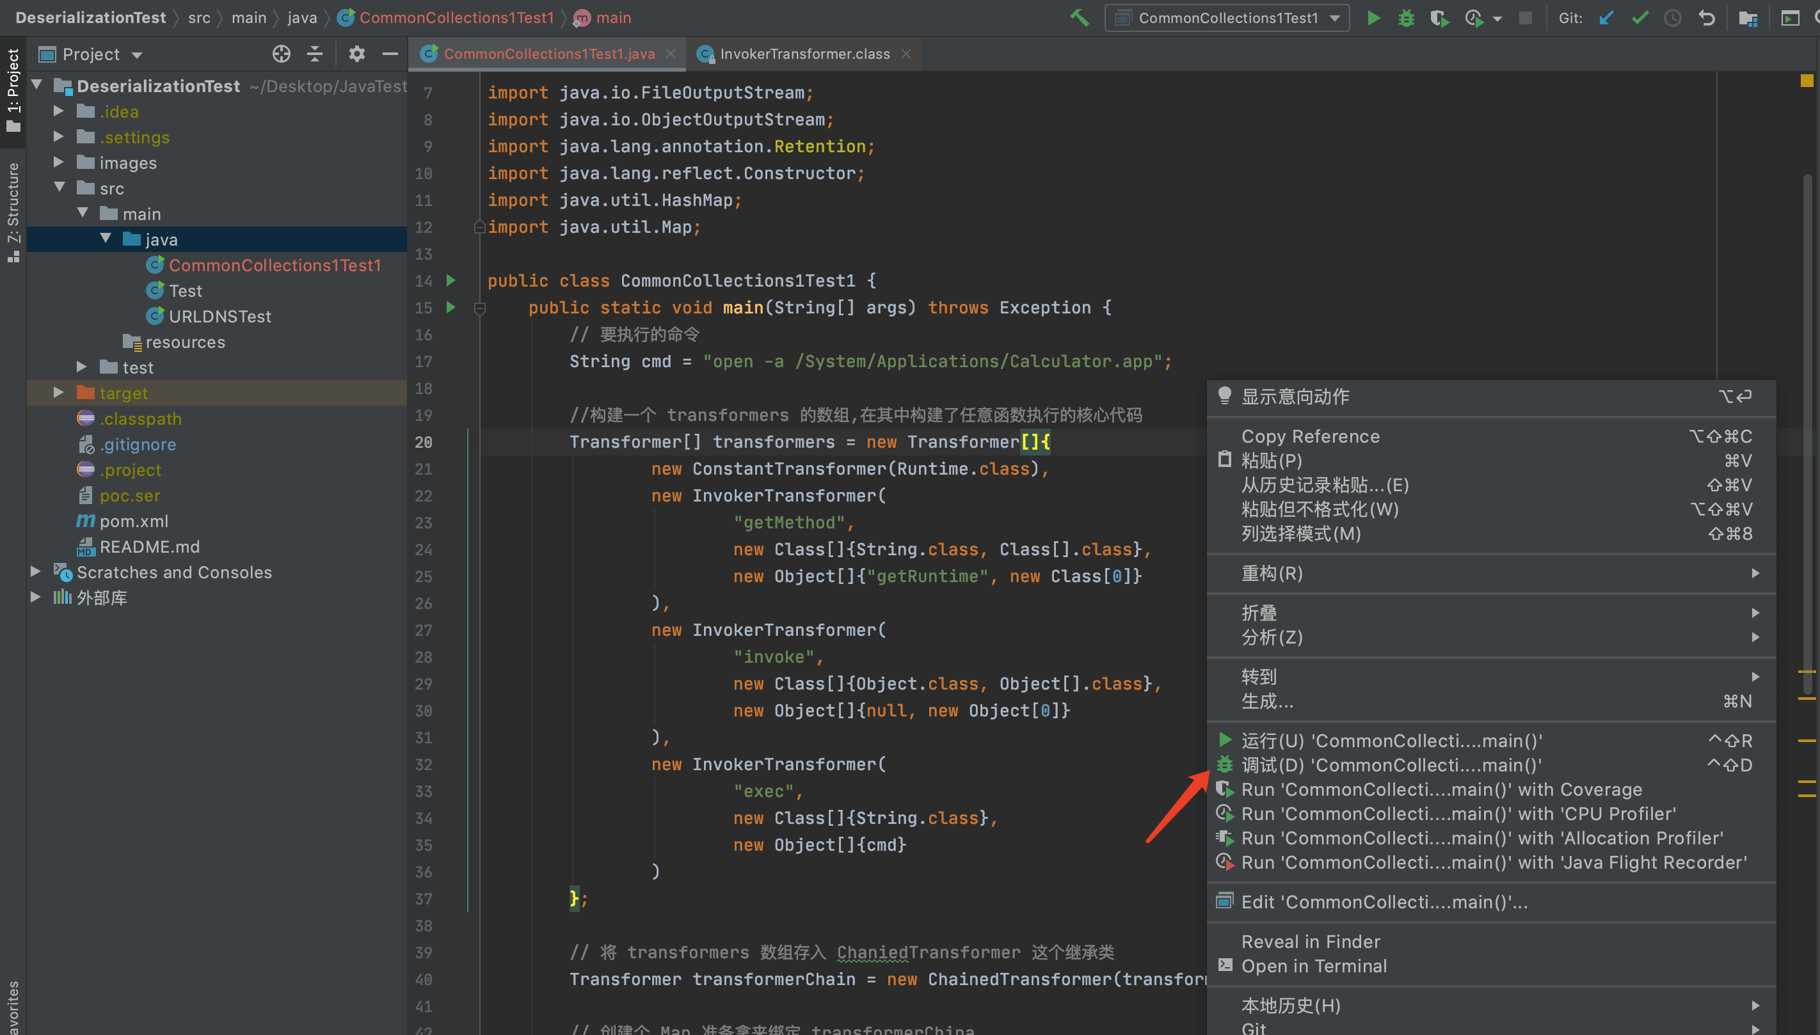Viewport: 1820px width, 1035px height.
Task: Expand Scratches and Consoles
Action: (36, 571)
